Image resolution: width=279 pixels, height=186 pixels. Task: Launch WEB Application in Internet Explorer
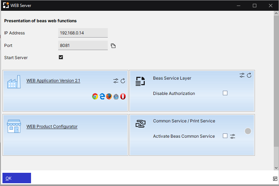(102, 96)
